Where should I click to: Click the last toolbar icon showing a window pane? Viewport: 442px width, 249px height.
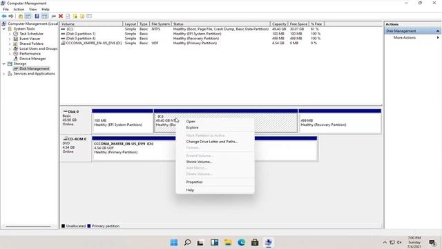(89, 17)
